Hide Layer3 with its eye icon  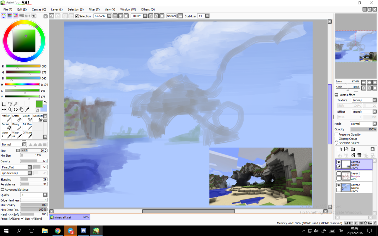coord(339,162)
